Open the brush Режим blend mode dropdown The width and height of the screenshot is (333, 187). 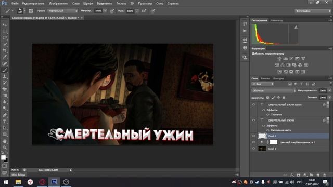[62, 11]
